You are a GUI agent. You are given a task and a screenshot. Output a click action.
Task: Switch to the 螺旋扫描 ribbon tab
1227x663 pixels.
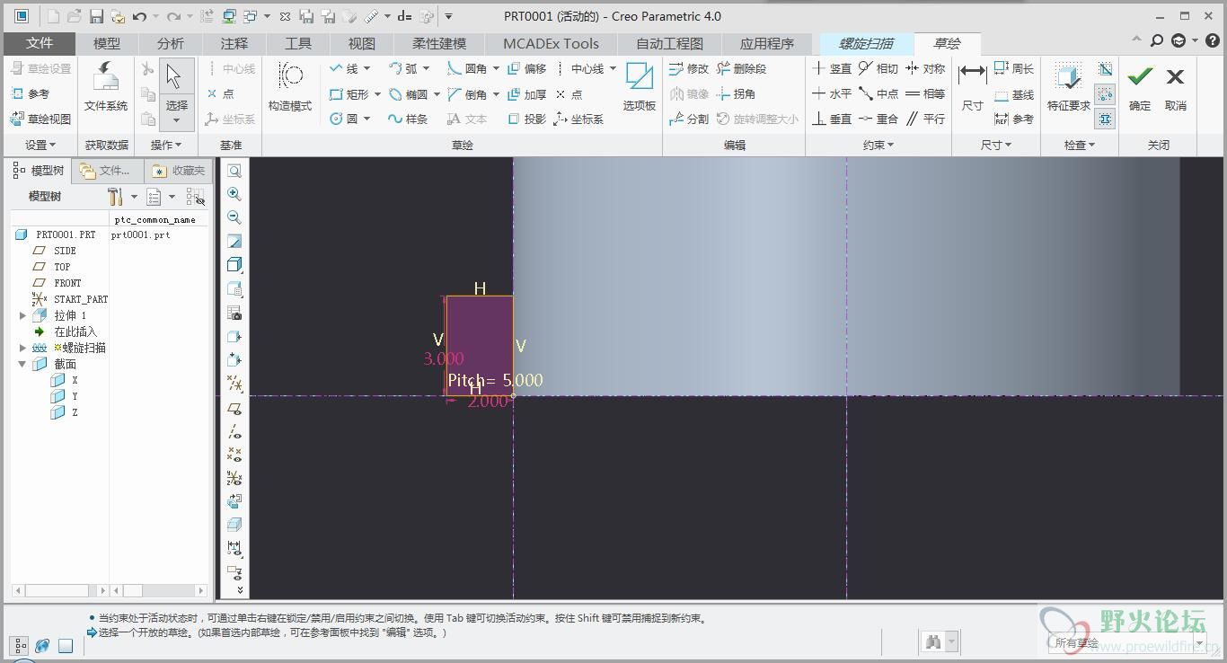pos(866,43)
